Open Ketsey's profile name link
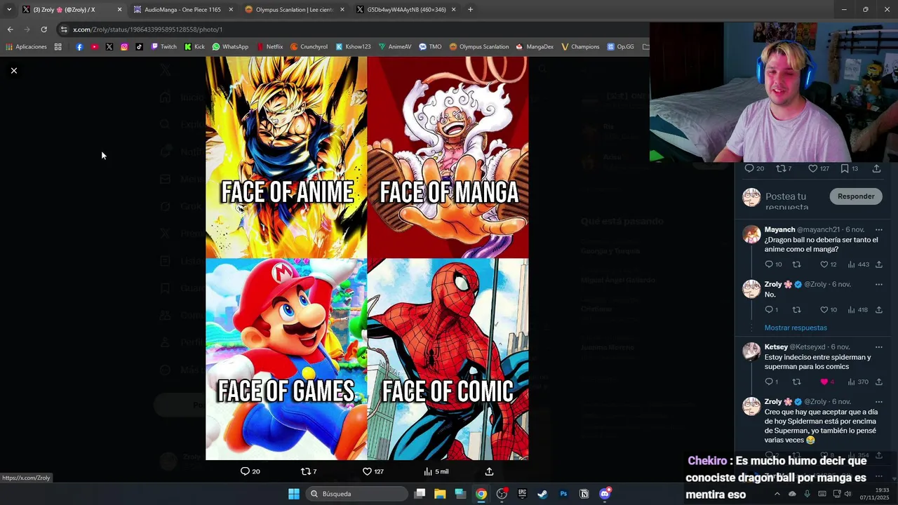Screen dimensions: 898x505 (x=776, y=346)
